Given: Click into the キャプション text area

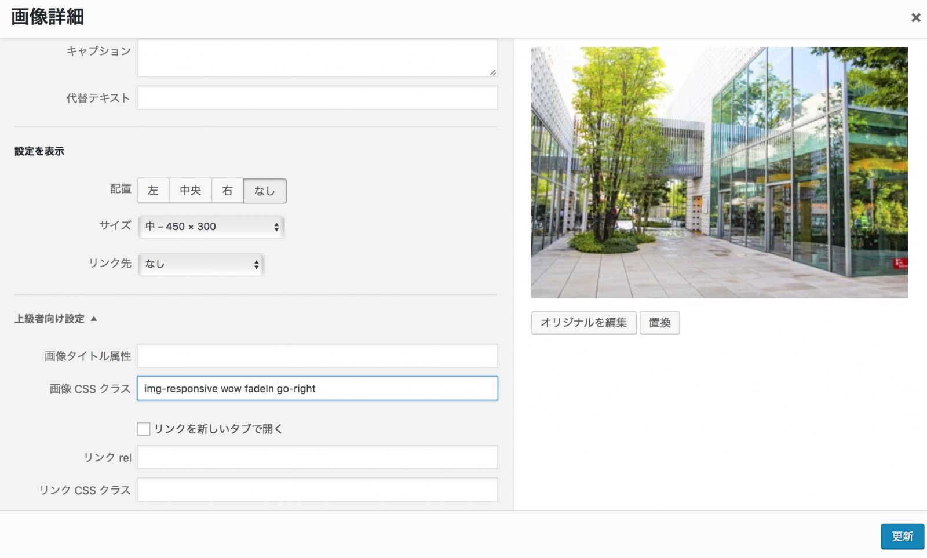Looking at the screenshot, I should pyautogui.click(x=317, y=57).
